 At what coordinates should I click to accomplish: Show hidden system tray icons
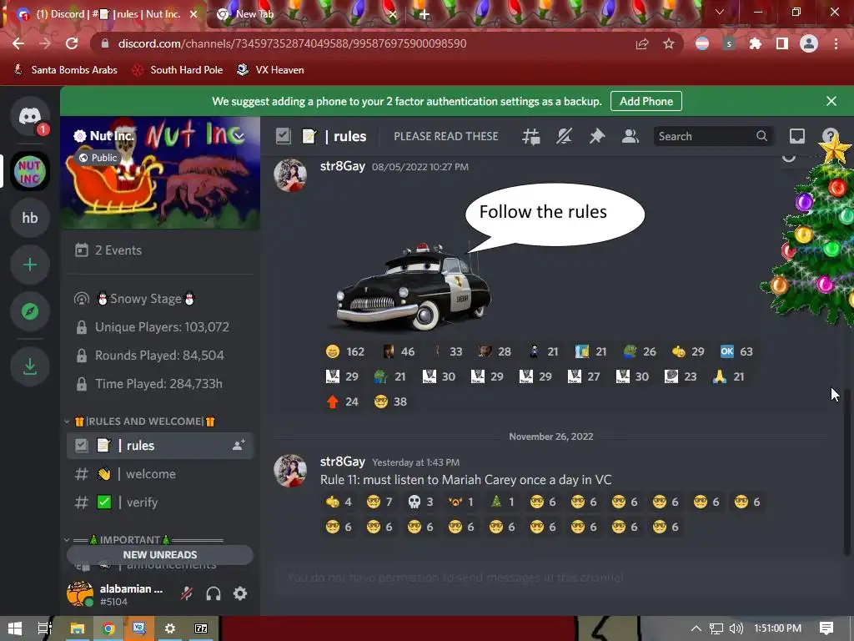click(x=696, y=628)
